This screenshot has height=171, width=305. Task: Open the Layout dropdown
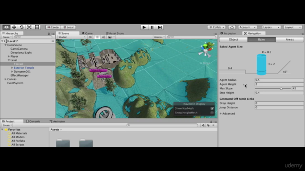tap(293, 28)
